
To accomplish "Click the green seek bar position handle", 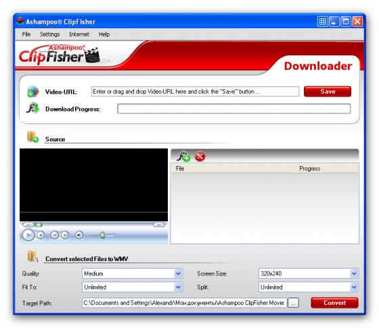I will [x=39, y=225].
